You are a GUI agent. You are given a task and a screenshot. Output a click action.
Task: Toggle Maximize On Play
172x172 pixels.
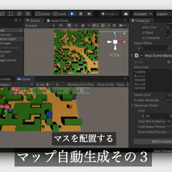coord(81,85)
